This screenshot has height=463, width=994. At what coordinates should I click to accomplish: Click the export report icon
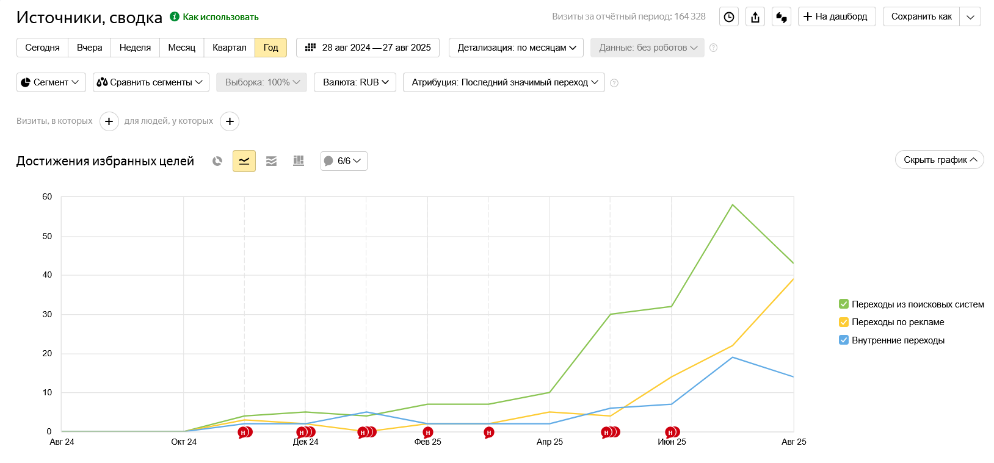[x=755, y=17]
